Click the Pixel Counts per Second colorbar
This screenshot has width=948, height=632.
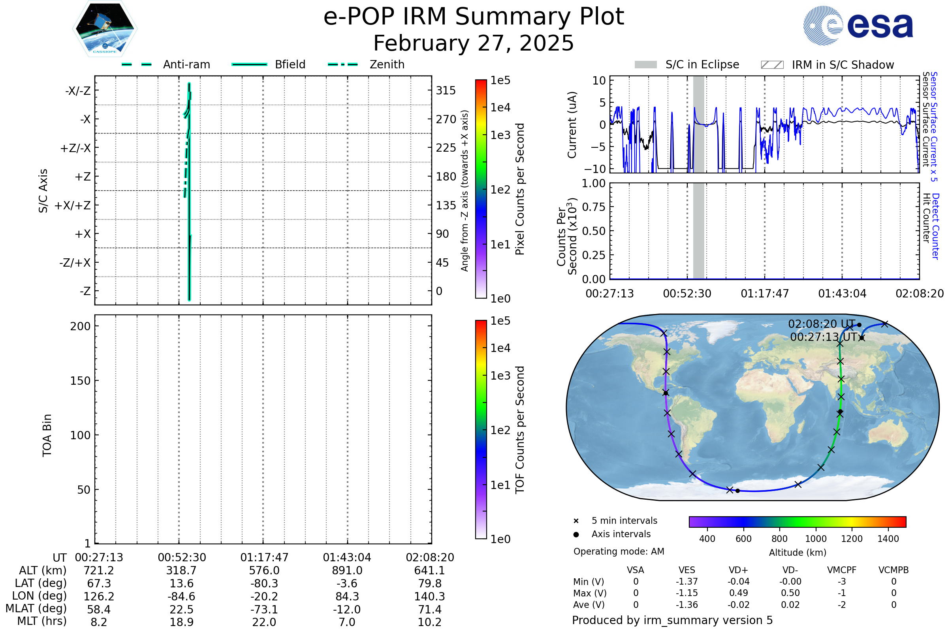(x=481, y=189)
